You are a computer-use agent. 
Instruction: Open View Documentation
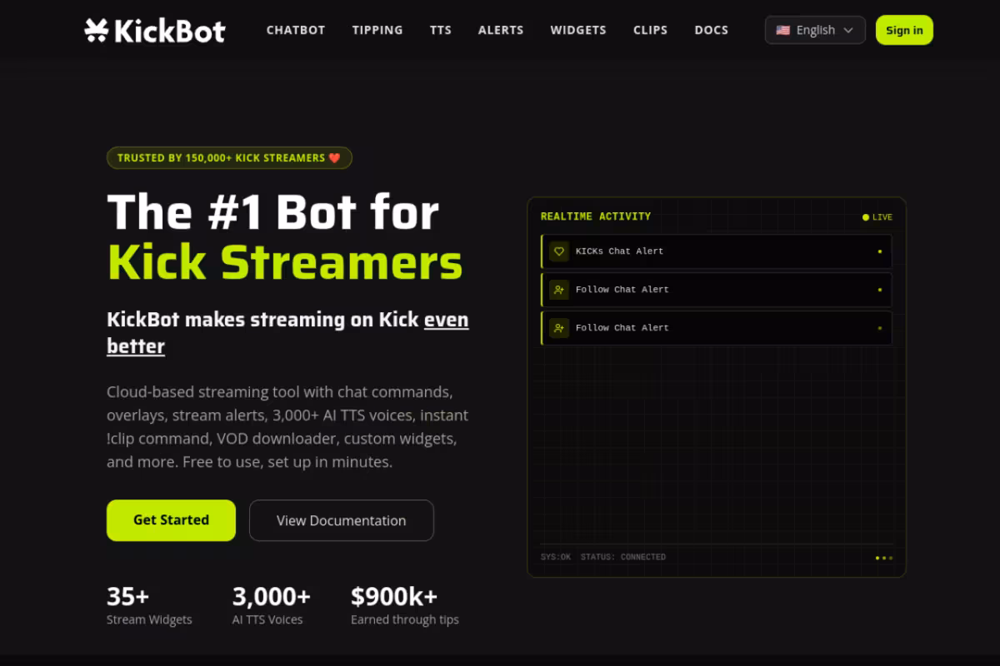342,520
